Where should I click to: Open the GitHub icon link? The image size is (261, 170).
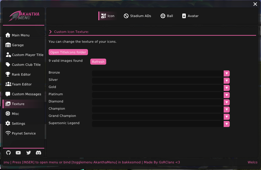[8, 153]
